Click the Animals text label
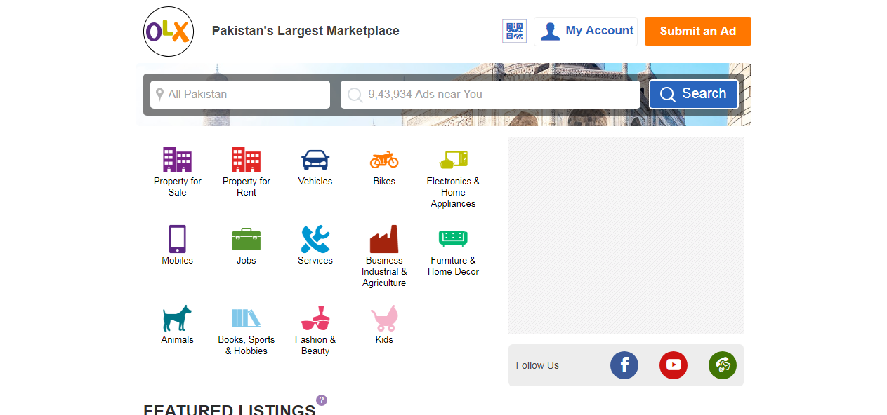The width and height of the screenshot is (887, 415). [177, 339]
